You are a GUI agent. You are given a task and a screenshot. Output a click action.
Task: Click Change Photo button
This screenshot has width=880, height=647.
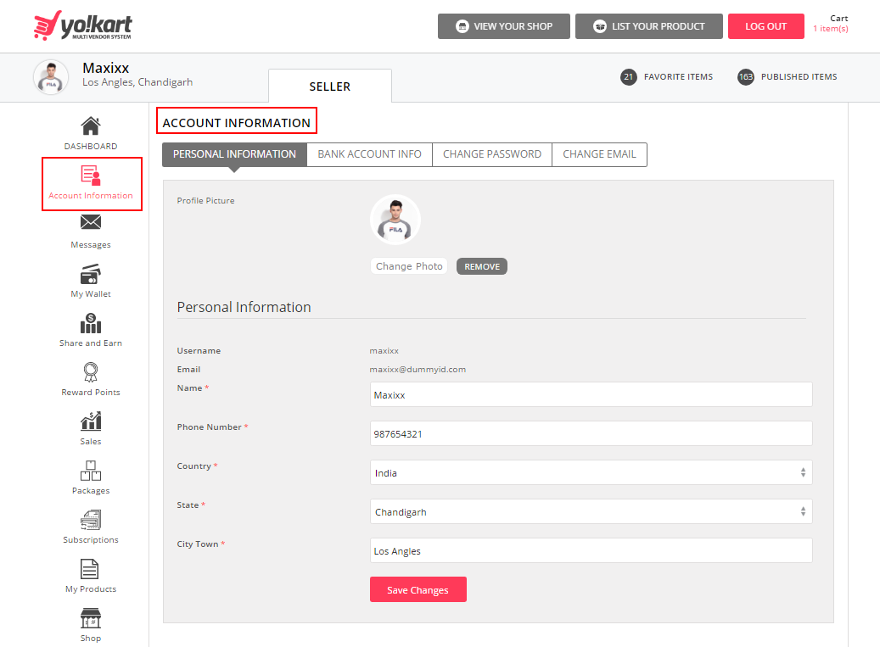(409, 266)
